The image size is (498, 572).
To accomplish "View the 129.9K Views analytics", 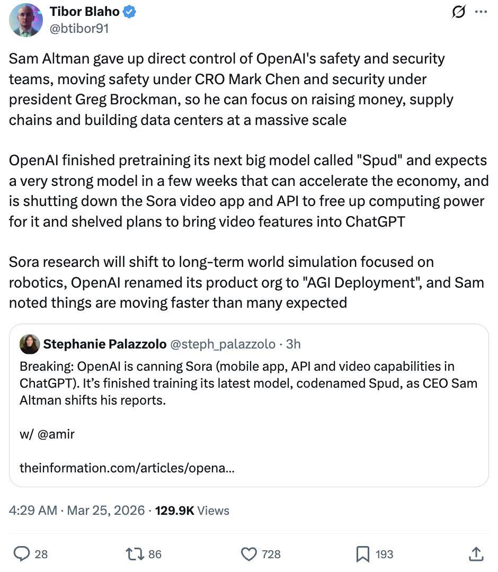I will coord(192,511).
